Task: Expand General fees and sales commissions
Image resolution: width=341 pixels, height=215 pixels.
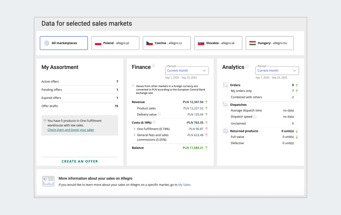Action: (x=134, y=135)
